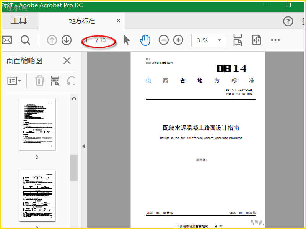The height and width of the screenshot is (229, 306).
Task: Click the 页面缩略图 panel title
Action: (x=24, y=61)
